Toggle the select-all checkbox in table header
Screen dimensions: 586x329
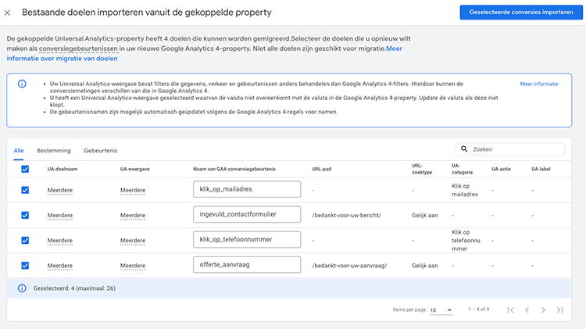click(25, 169)
